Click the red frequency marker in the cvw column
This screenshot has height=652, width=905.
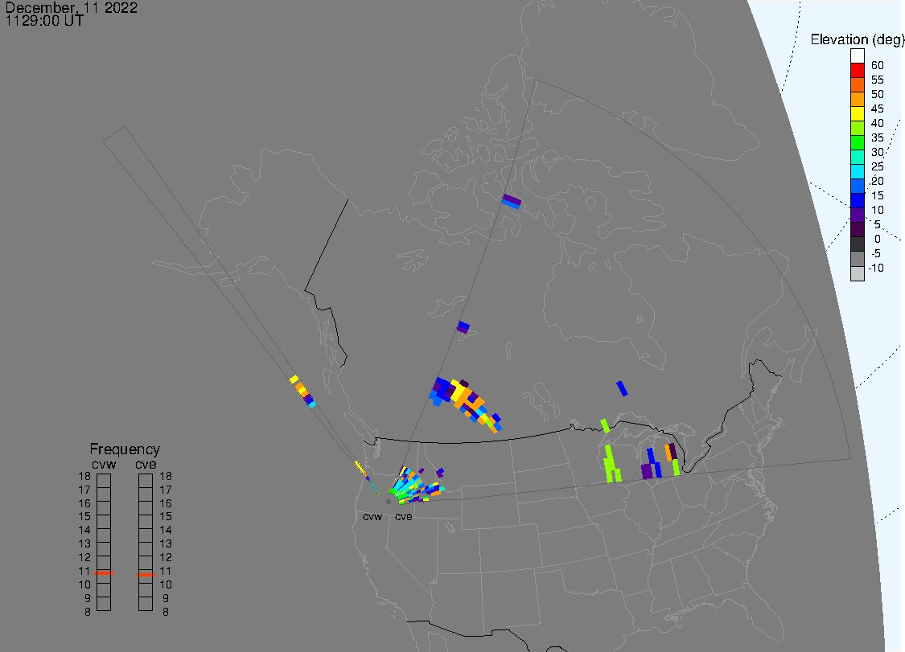pyautogui.click(x=104, y=573)
